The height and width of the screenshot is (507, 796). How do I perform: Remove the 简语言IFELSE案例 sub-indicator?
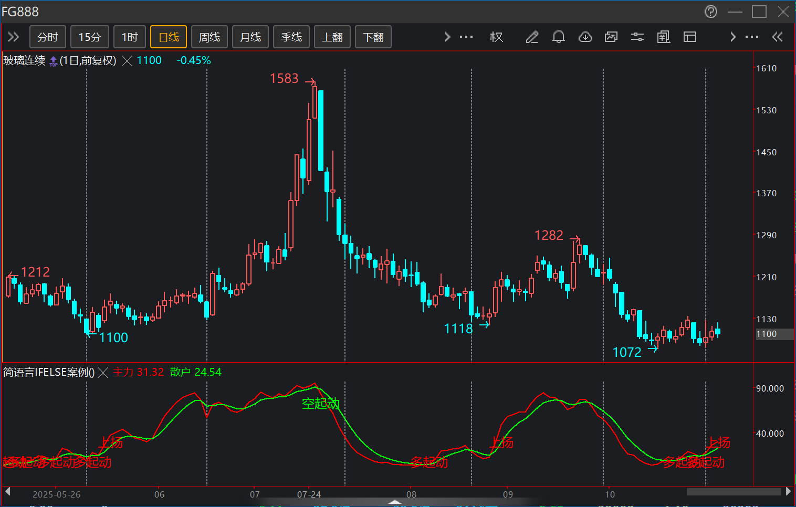click(x=103, y=373)
